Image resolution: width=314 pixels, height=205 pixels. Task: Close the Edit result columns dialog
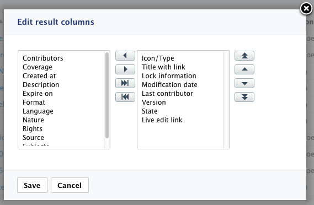(306, 9)
